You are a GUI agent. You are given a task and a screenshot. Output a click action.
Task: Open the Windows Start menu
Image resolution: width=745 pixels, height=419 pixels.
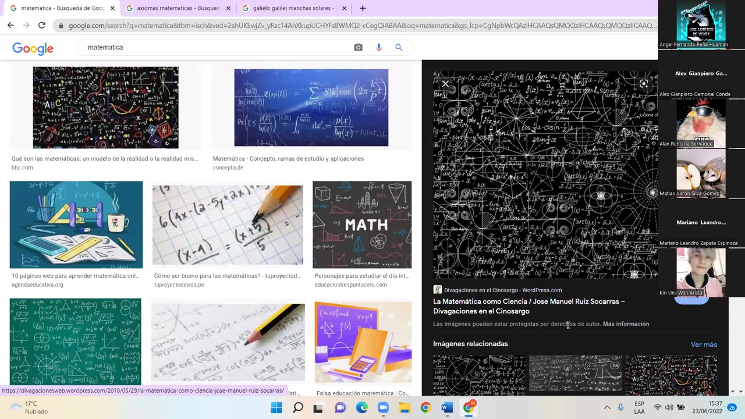tap(276, 407)
